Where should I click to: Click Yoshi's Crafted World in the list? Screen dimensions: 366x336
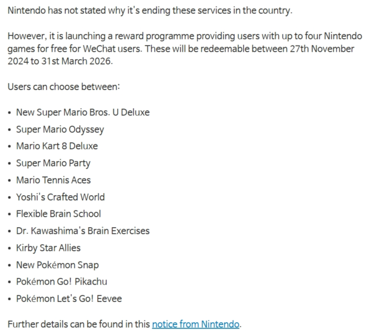(x=61, y=197)
